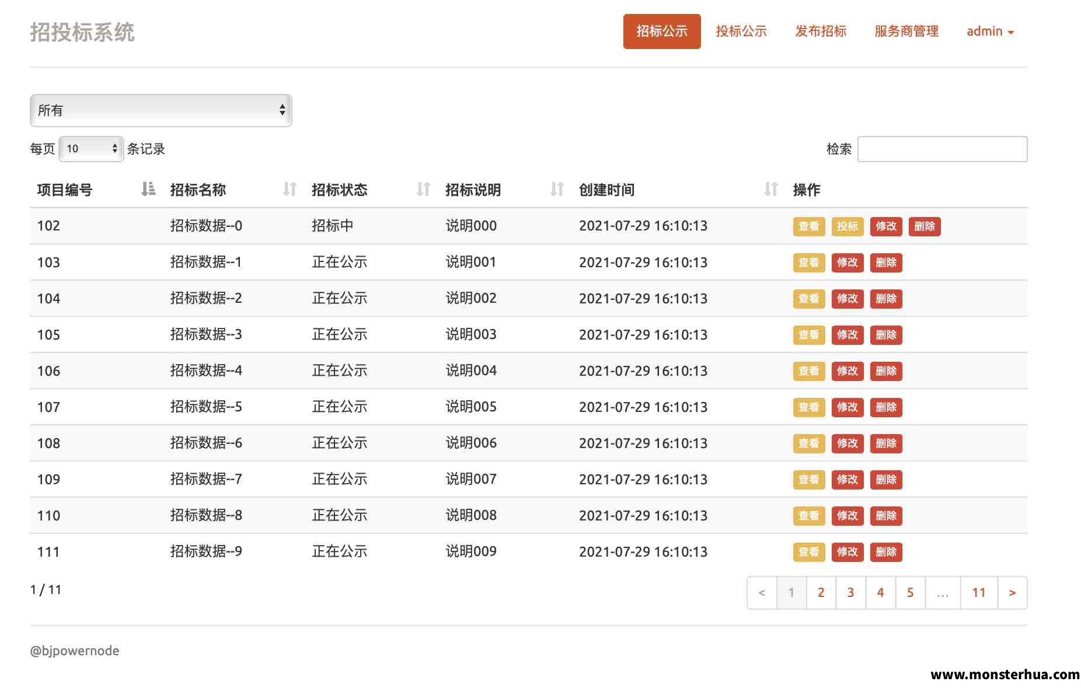Jump to last page 11
1081x692 pixels.
pos(979,593)
